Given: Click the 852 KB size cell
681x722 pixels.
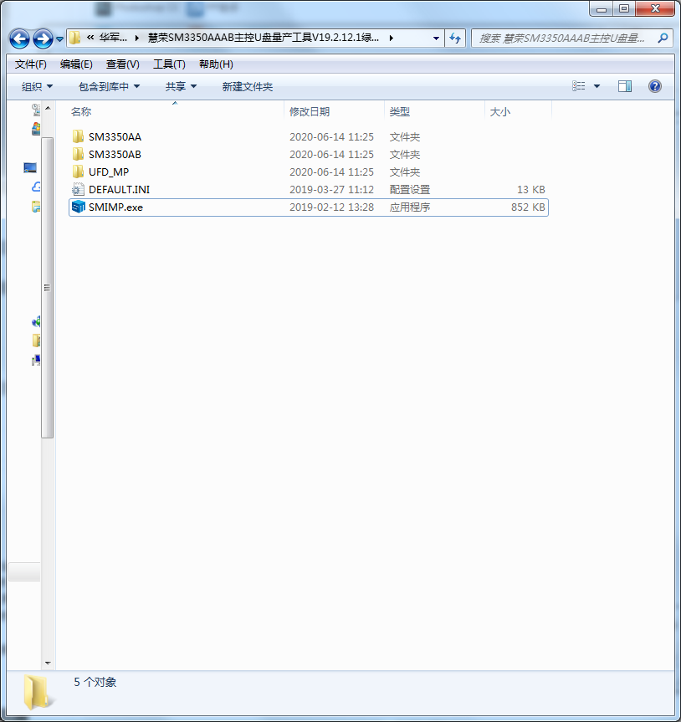Looking at the screenshot, I should (528, 207).
